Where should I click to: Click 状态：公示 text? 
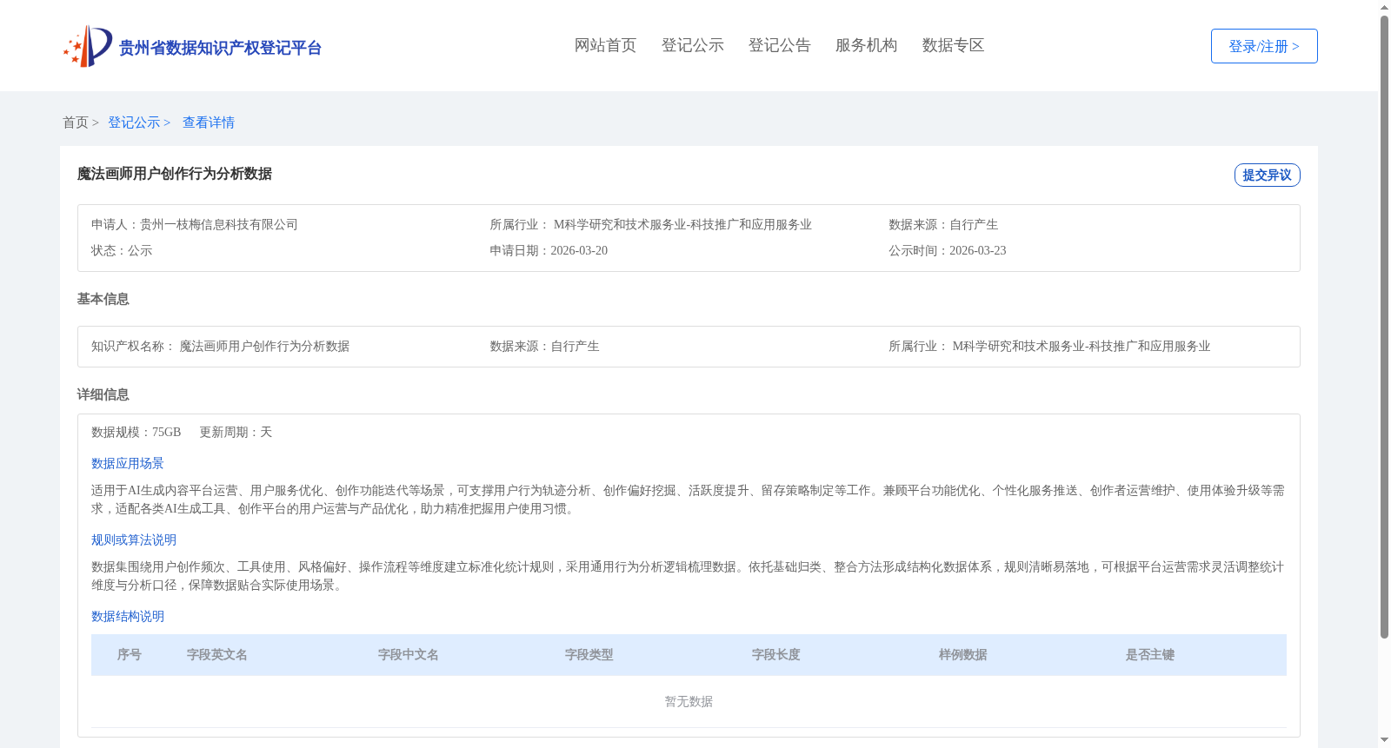point(122,250)
